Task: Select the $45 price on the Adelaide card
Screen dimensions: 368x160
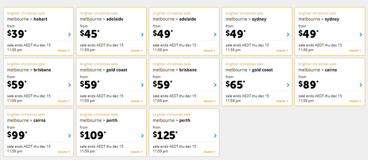Action: click(x=90, y=34)
